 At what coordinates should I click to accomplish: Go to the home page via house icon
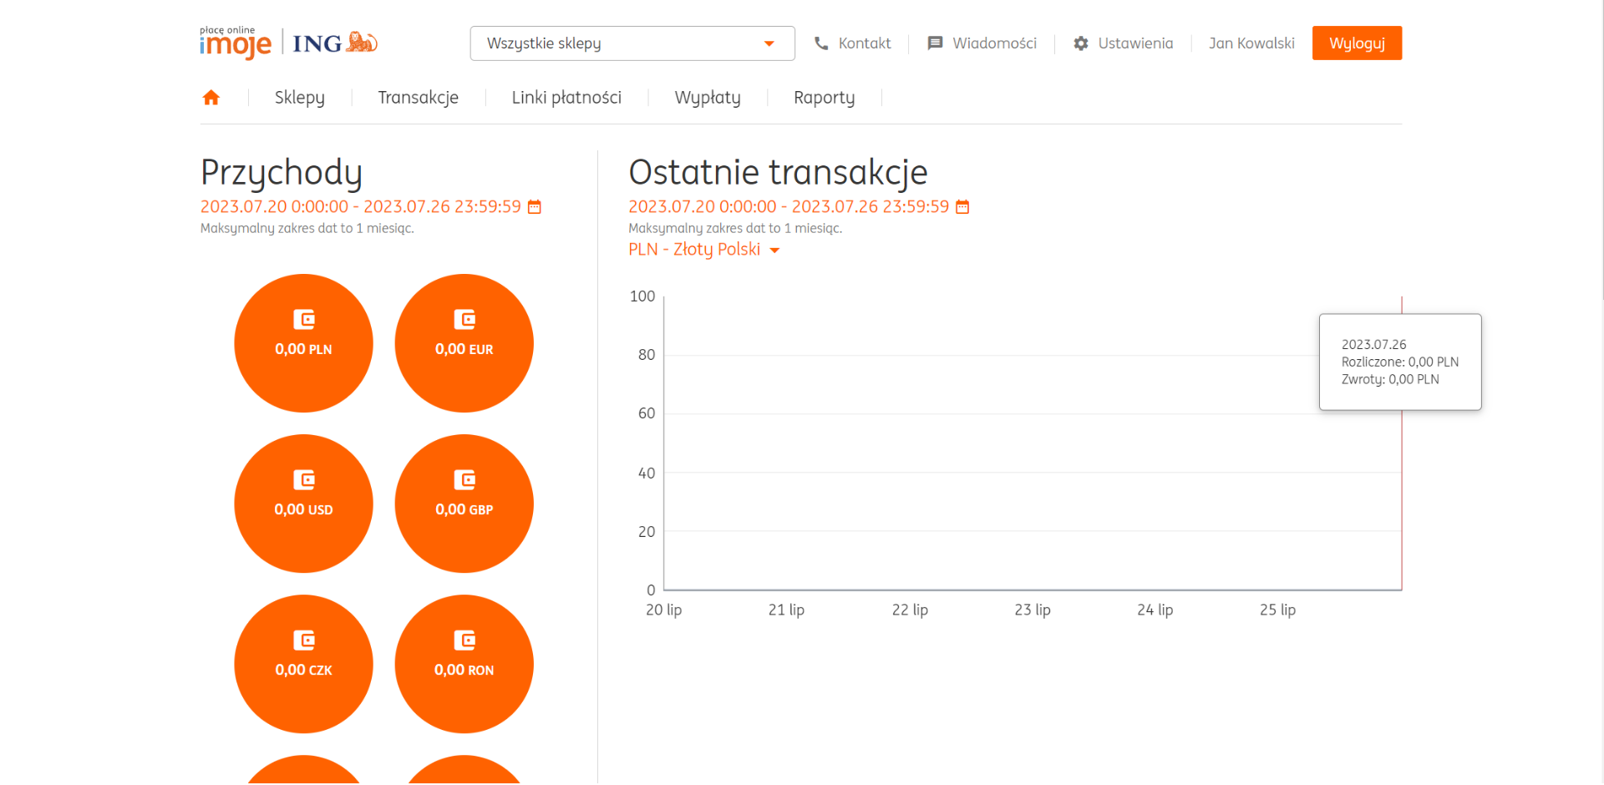211,98
